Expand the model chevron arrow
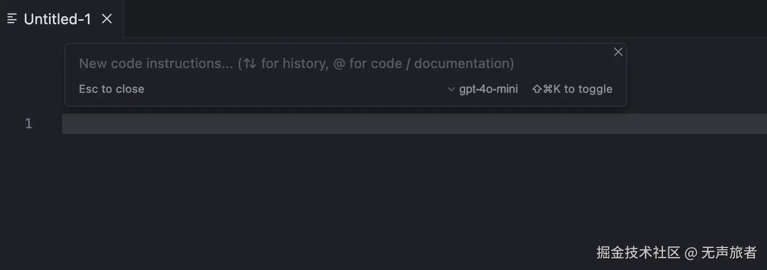The height and width of the screenshot is (270, 767). pyautogui.click(x=451, y=89)
